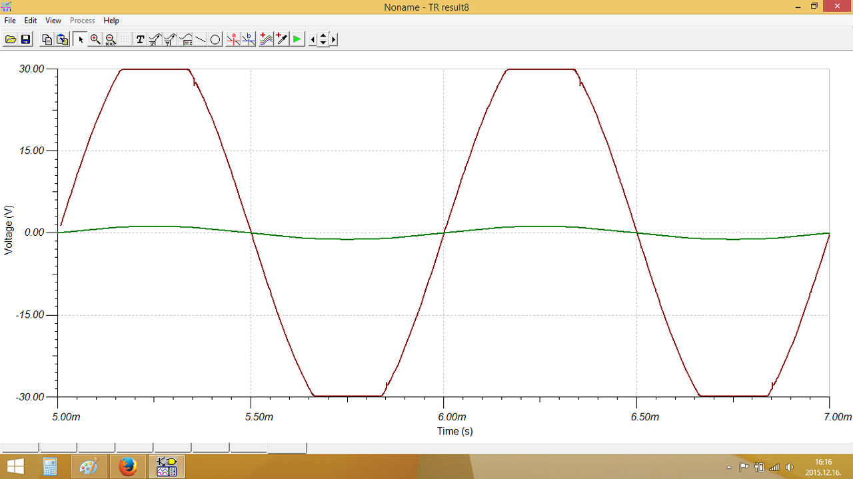
Task: Enable cursor a on the curve
Action: coord(233,39)
